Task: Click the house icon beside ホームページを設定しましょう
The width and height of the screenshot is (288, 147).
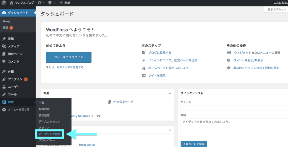Action: [x=144, y=68]
